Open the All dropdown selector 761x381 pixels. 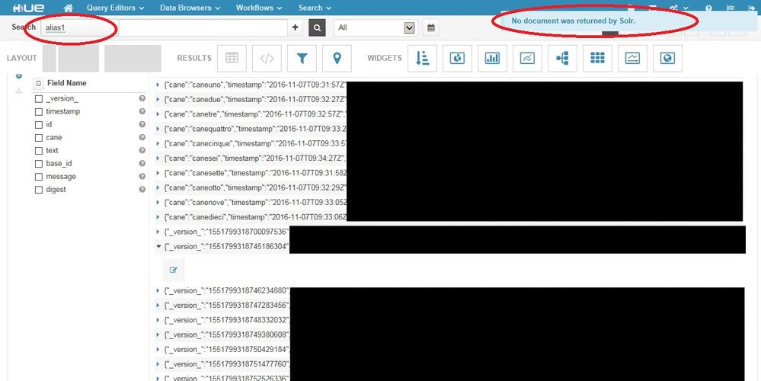[376, 27]
